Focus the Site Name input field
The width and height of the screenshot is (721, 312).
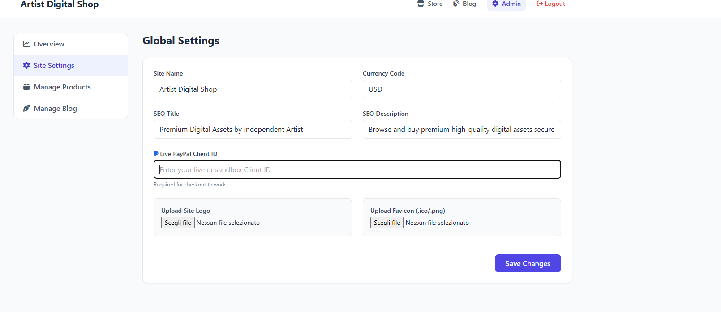coord(253,89)
